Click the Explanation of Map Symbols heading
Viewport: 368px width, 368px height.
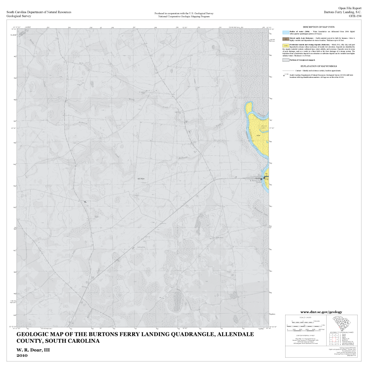point(319,66)
